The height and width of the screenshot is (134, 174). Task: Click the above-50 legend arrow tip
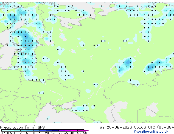[x=87, y=130]
